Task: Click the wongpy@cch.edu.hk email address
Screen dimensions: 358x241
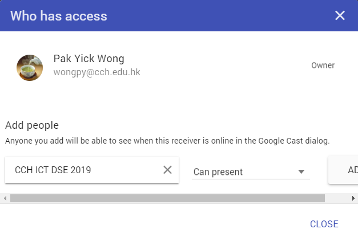Action: coord(96,72)
